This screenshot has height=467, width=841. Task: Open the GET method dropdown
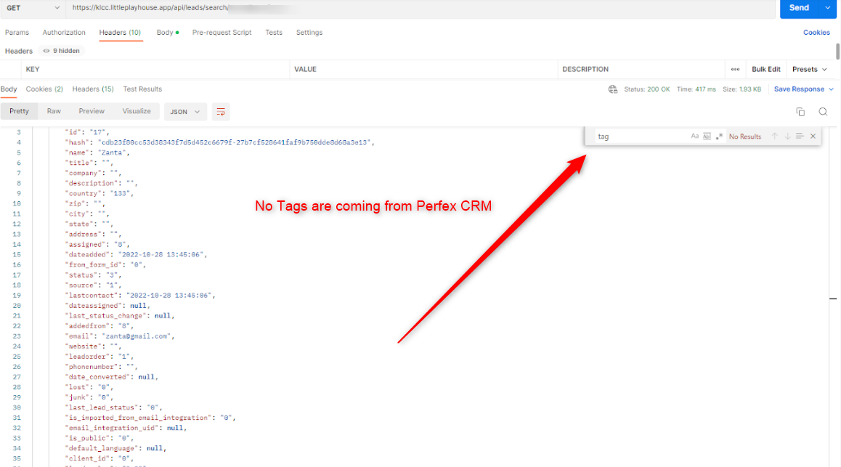pyautogui.click(x=32, y=8)
